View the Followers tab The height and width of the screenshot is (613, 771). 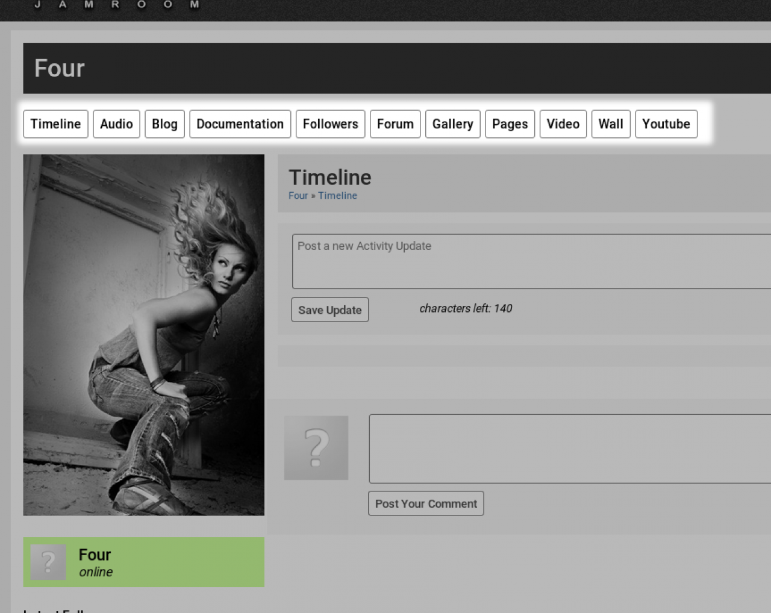pyautogui.click(x=330, y=124)
